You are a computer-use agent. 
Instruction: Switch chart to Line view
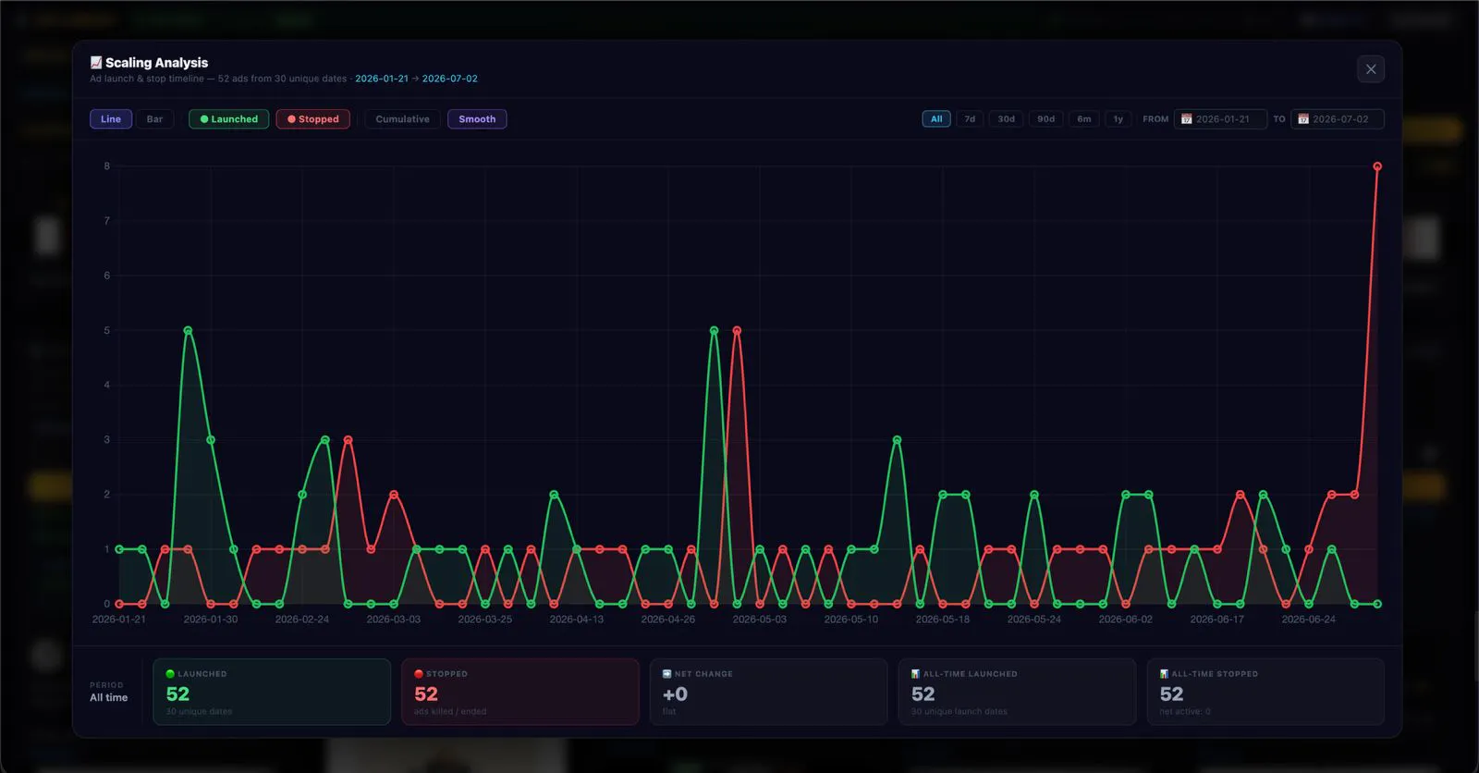[x=111, y=119]
